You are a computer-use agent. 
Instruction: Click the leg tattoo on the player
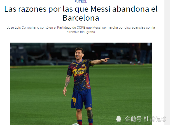point(90,114)
